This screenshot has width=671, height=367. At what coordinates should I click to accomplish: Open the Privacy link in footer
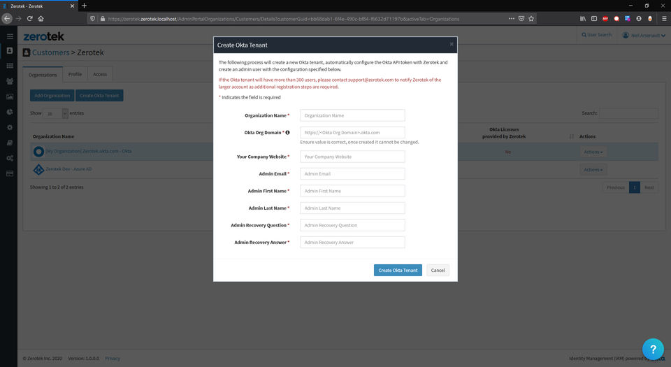pyautogui.click(x=113, y=359)
